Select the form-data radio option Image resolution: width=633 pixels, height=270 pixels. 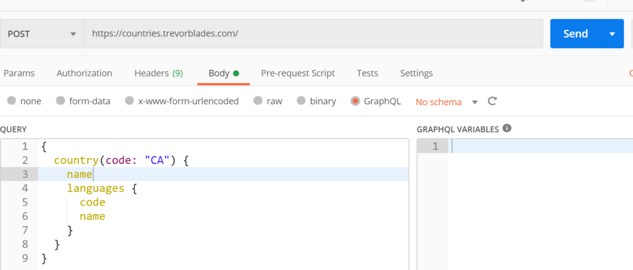tap(61, 101)
